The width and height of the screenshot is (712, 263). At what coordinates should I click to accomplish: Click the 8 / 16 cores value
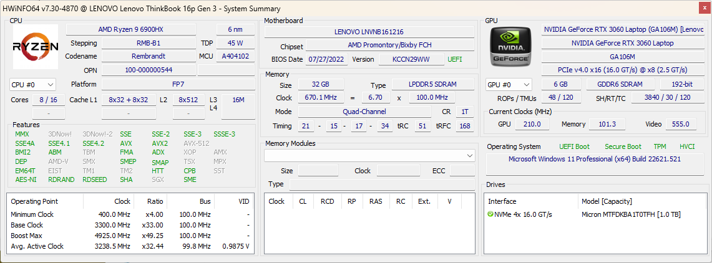(x=48, y=100)
